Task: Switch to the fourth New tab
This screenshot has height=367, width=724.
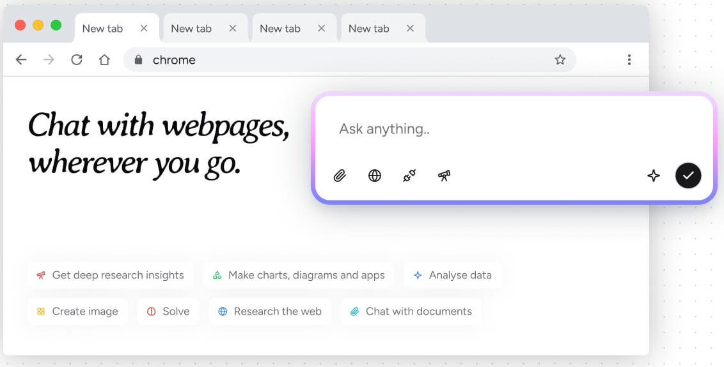Action: tap(382, 28)
